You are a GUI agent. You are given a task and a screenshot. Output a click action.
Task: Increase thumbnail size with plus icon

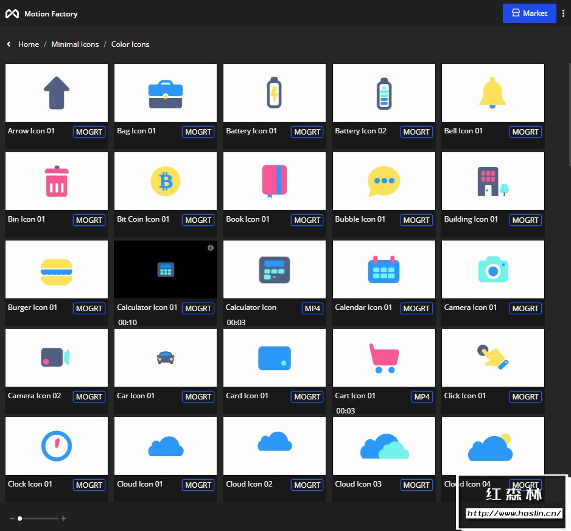coord(63,518)
